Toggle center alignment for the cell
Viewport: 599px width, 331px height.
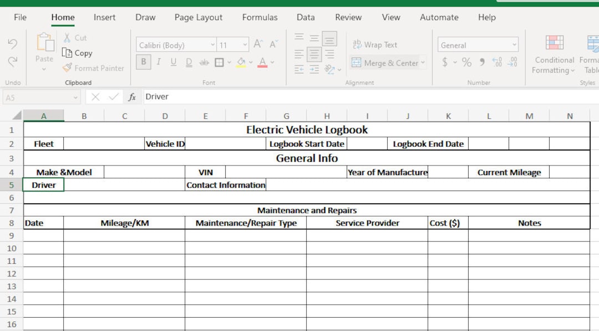coord(314,54)
